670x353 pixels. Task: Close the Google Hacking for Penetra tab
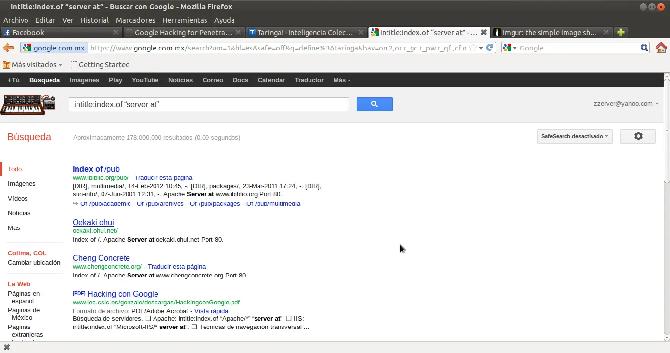tap(238, 32)
